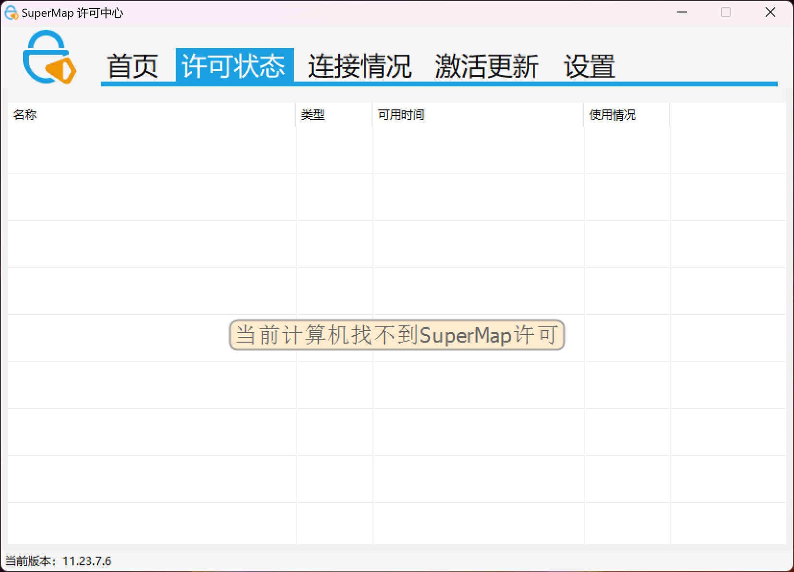Viewport: 794px width, 572px height.
Task: Go to the 激活更新 tab
Action: point(487,65)
